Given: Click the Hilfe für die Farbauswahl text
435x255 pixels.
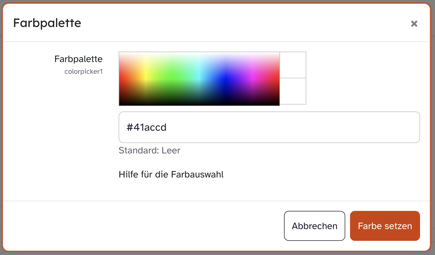Looking at the screenshot, I should [x=171, y=175].
